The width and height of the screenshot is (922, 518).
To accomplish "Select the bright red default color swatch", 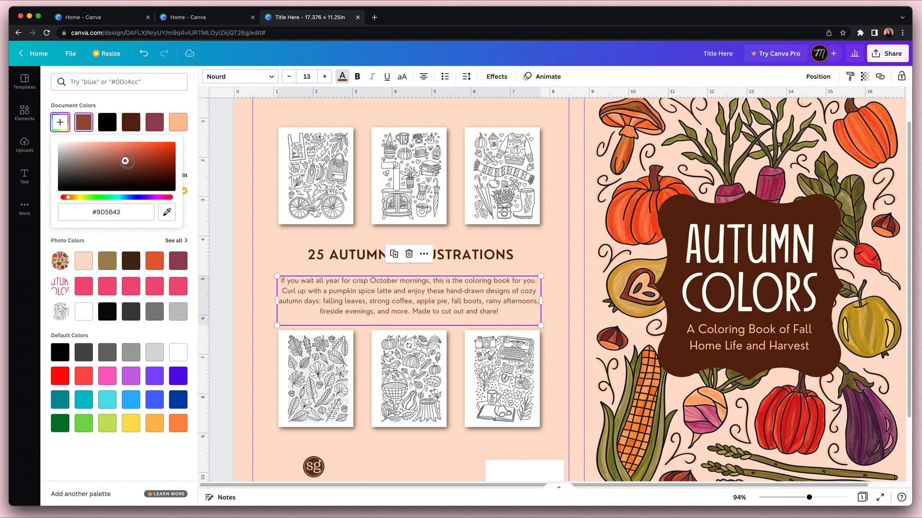I will point(60,376).
